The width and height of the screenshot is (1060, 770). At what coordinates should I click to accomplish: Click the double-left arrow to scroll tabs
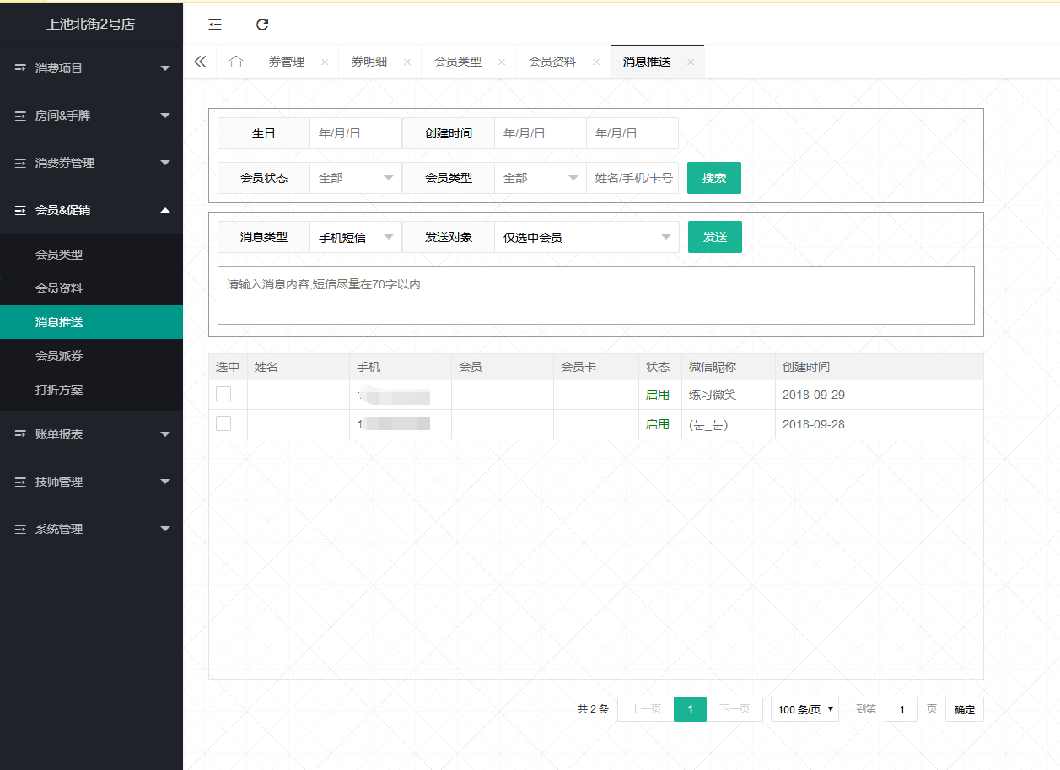(200, 62)
